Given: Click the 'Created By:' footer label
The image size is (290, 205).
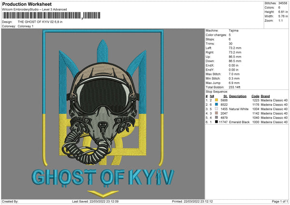Looking at the screenshot, I should [x=10, y=201].
